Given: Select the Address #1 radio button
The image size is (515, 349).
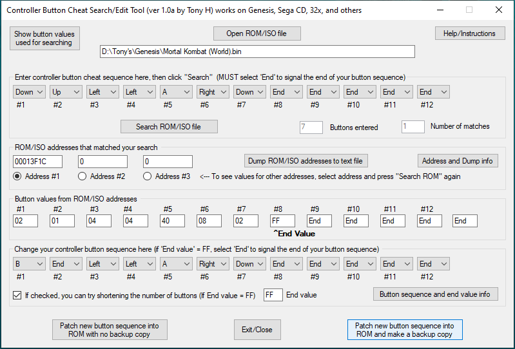Looking at the screenshot, I should click(x=17, y=176).
